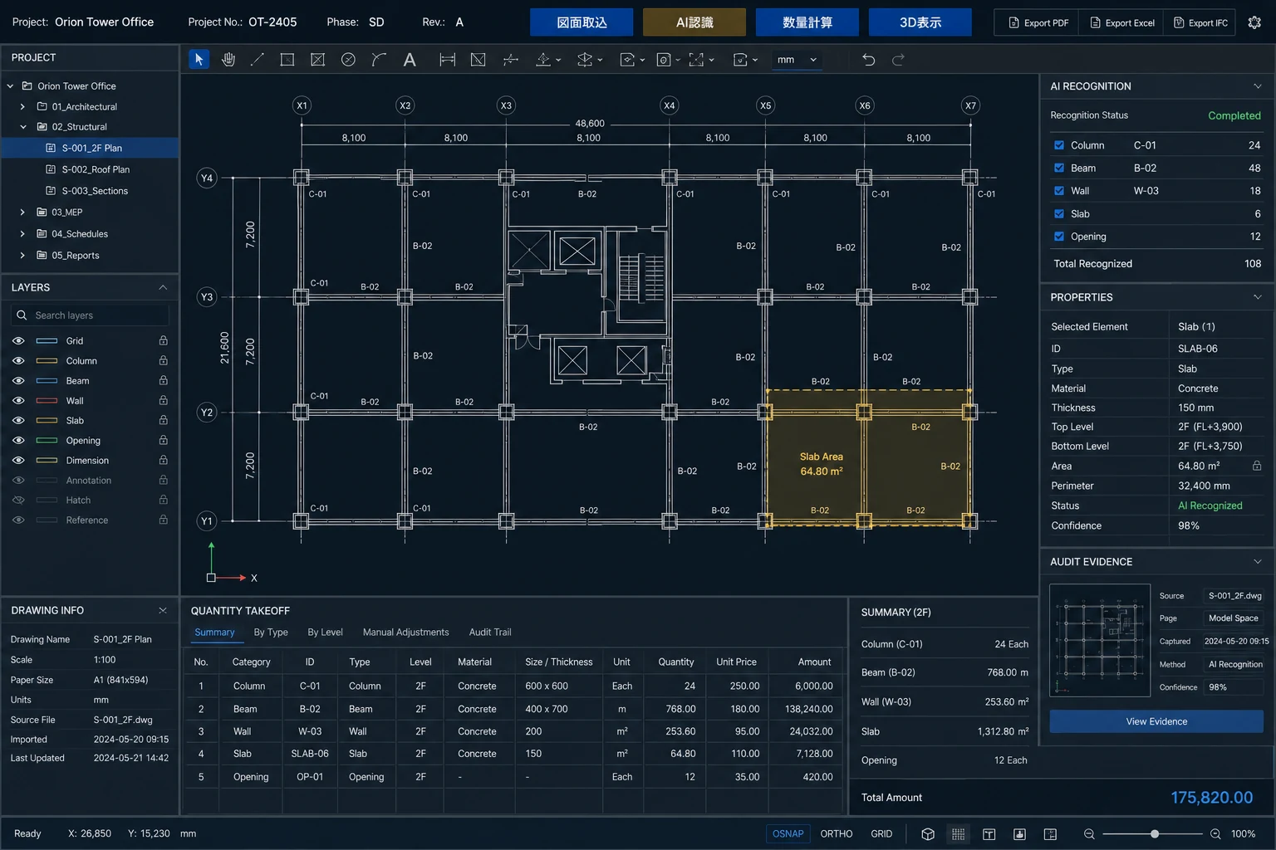The image size is (1276, 850).
Task: Toggle visibility of the Wall layer
Action: coord(18,400)
